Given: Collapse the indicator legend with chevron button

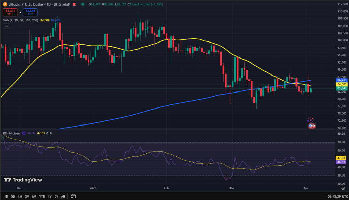Looking at the screenshot, I should click(6, 26).
